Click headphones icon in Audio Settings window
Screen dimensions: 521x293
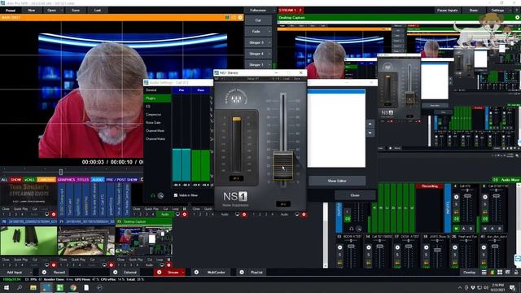[153, 195]
